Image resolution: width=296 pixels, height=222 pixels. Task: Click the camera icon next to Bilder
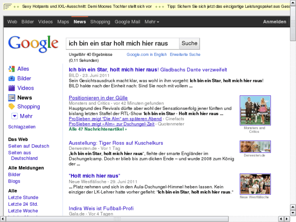pos(11,78)
